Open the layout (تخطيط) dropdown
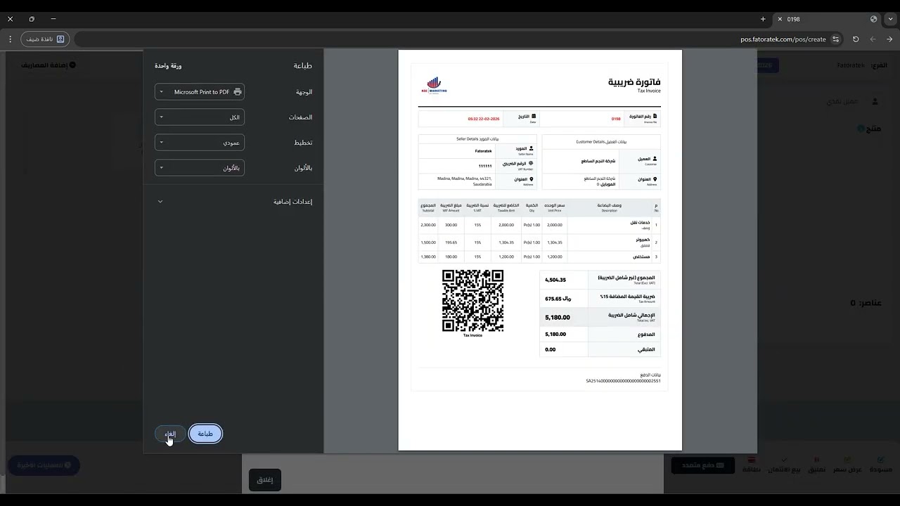900x506 pixels. click(200, 143)
